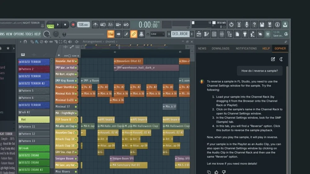Stop playback with the stop button

65,25
